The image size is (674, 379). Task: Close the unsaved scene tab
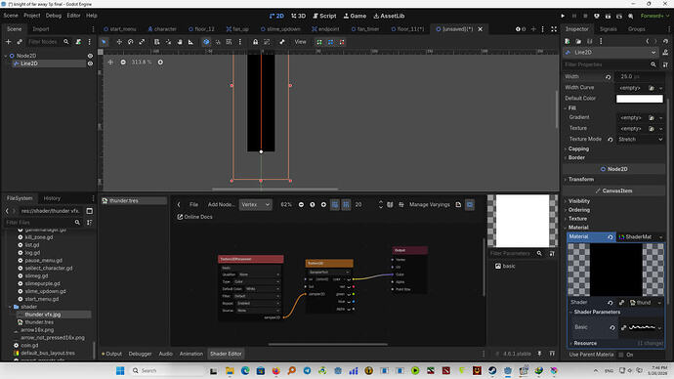(x=481, y=29)
